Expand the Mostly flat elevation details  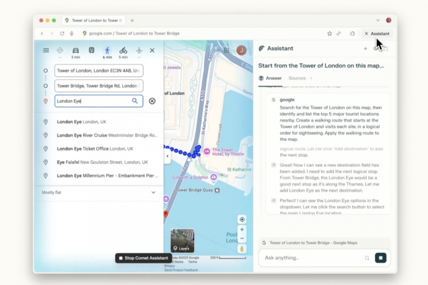click(x=153, y=192)
